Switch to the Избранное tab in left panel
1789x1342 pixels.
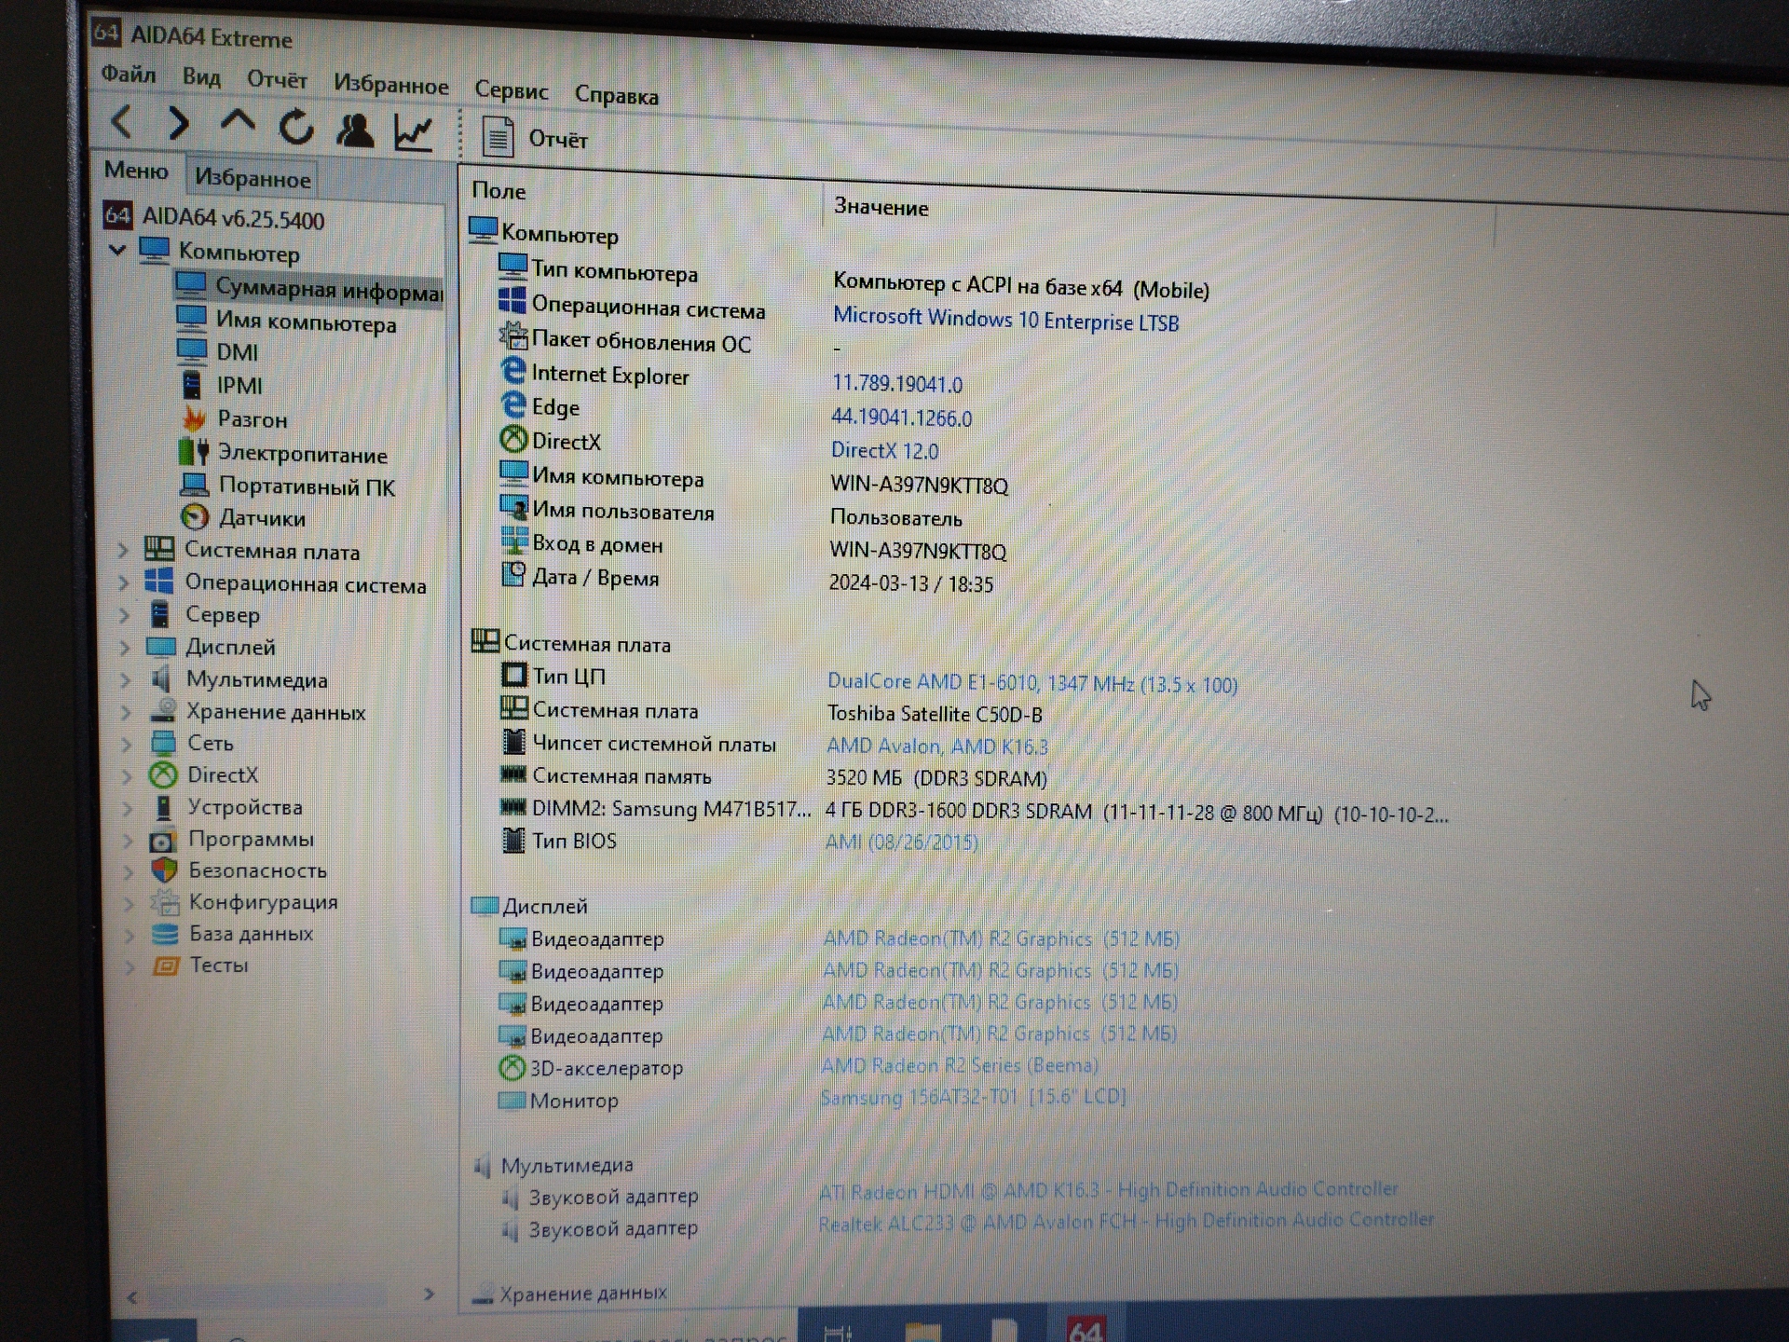click(x=253, y=178)
